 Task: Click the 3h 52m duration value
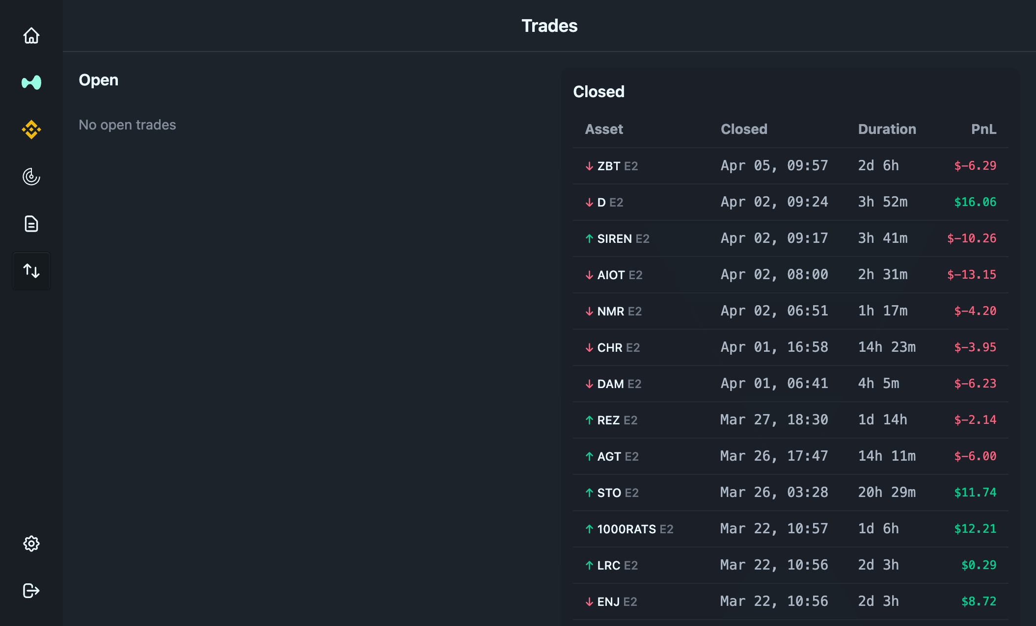point(883,202)
